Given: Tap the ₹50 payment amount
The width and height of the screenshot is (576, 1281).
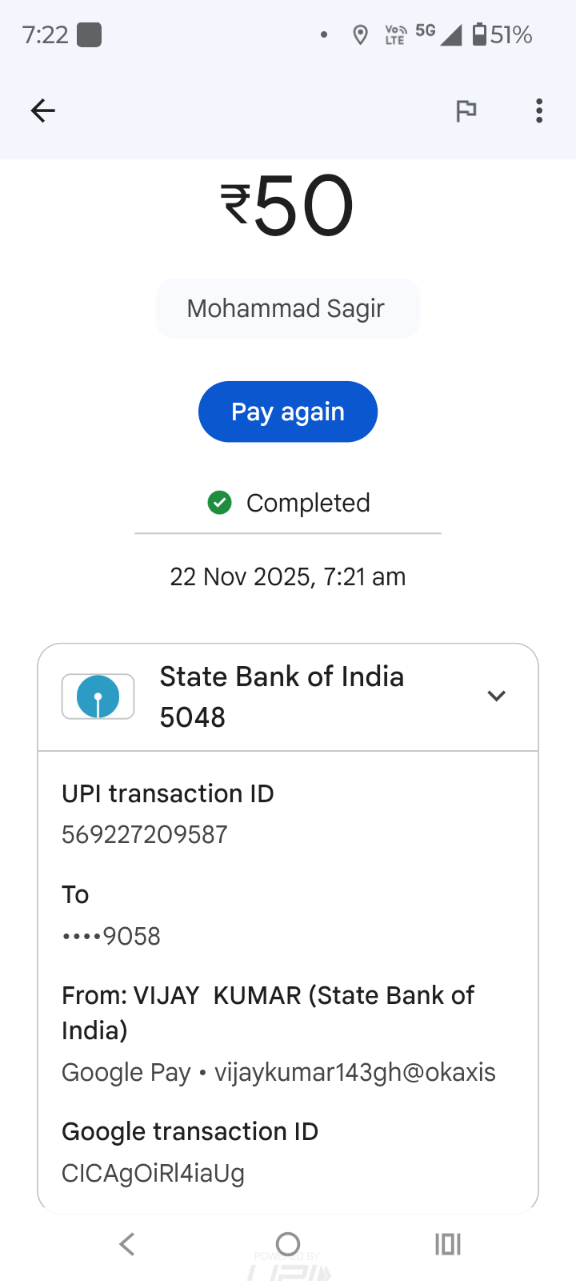Looking at the screenshot, I should click(287, 207).
